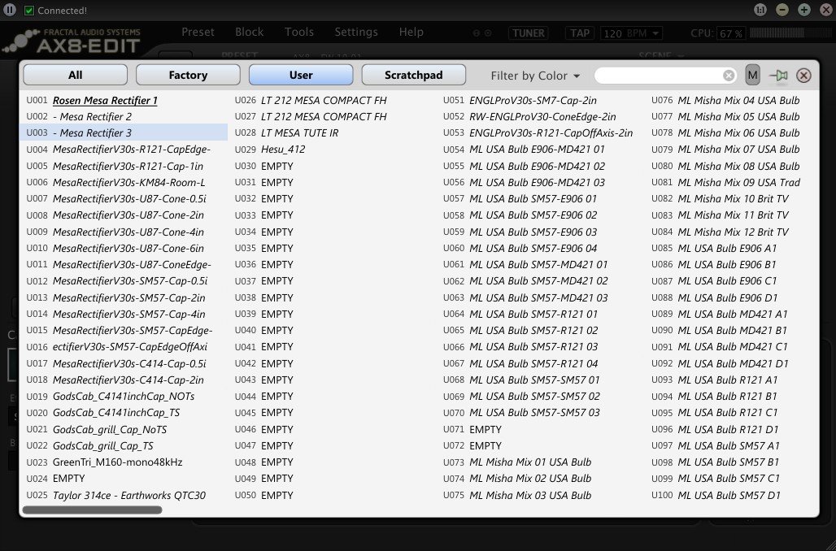Click the AX8-Edit logo
This screenshot has height=551, width=836.
coord(73,41)
